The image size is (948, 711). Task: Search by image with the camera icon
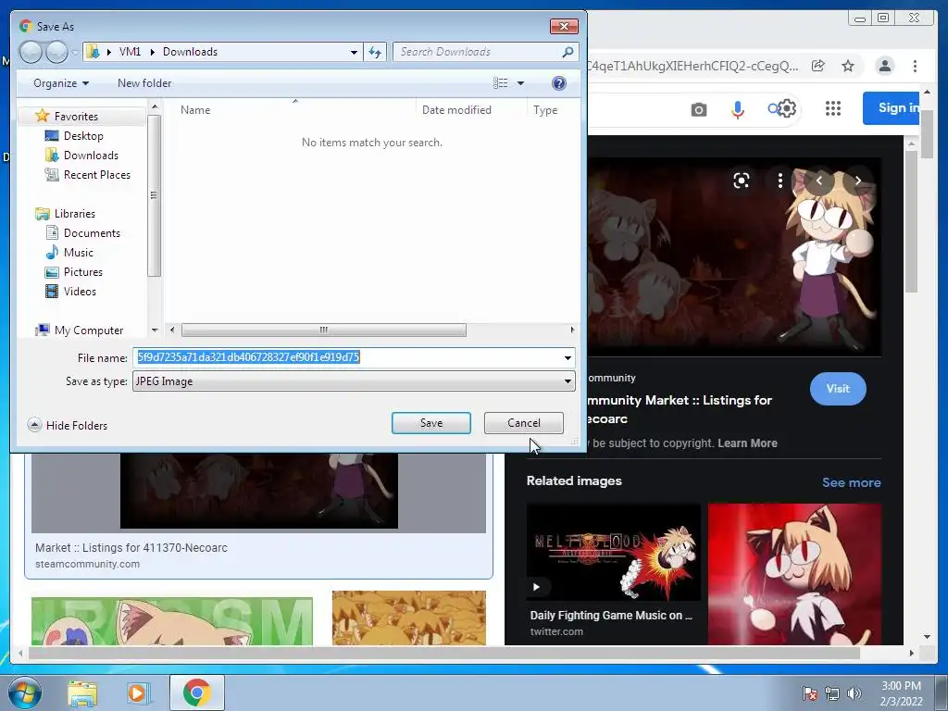(698, 109)
